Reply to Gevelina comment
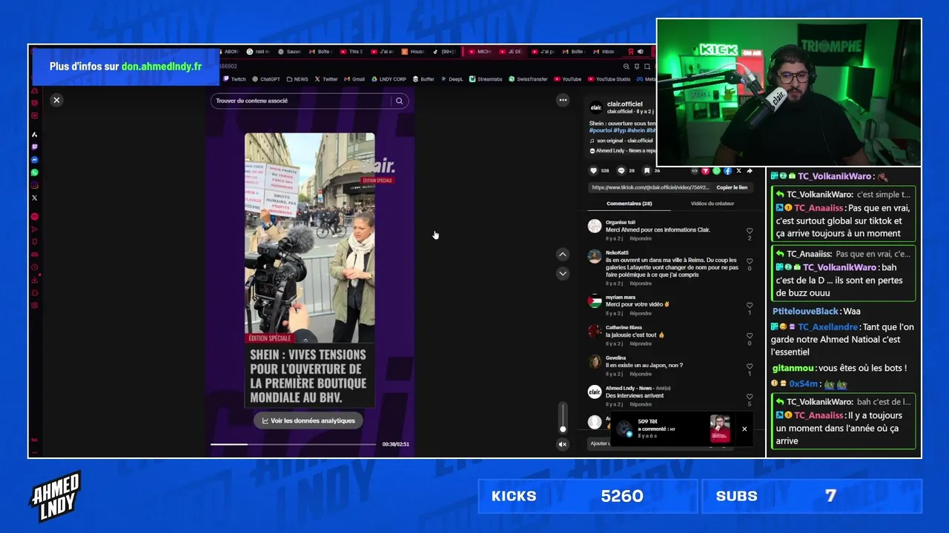This screenshot has height=533, width=949. pyautogui.click(x=641, y=374)
